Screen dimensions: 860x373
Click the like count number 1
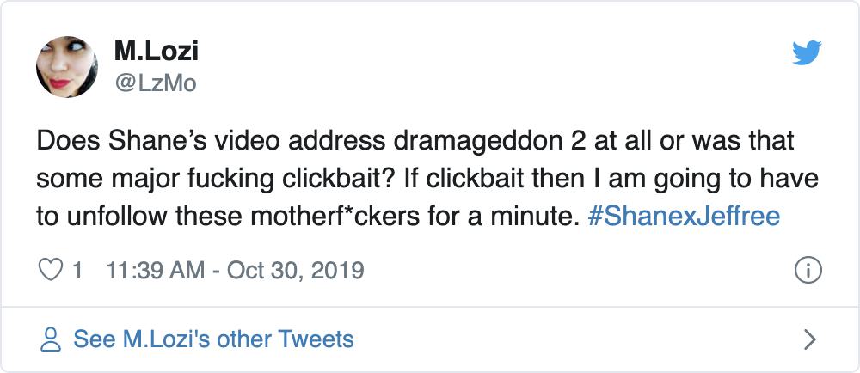pos(77,271)
